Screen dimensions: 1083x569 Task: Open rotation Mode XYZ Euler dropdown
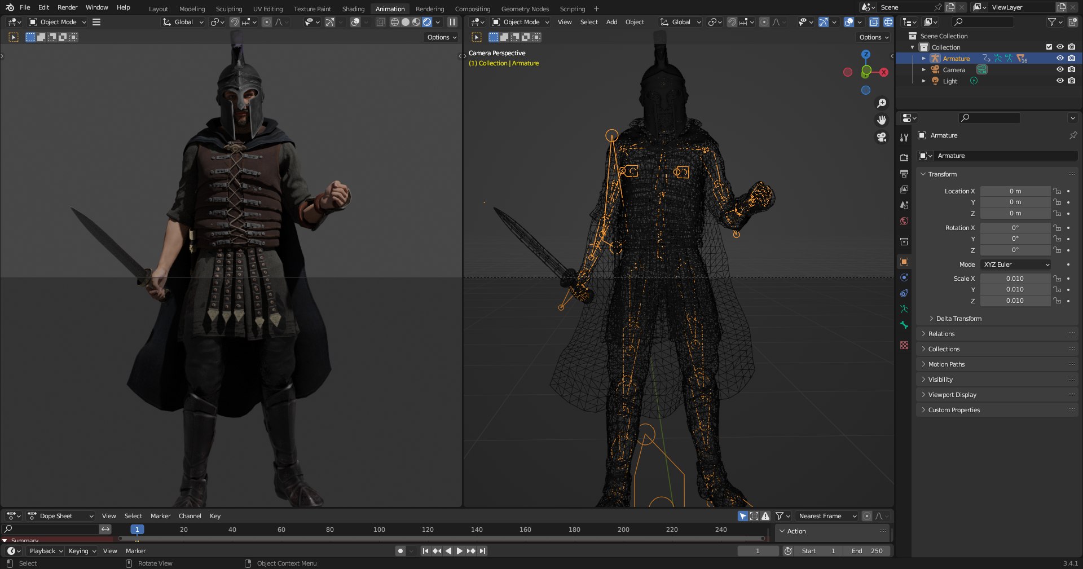1016,264
